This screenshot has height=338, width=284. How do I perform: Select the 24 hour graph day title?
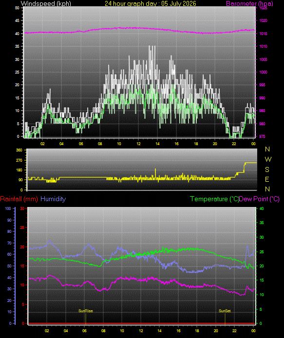151,3
